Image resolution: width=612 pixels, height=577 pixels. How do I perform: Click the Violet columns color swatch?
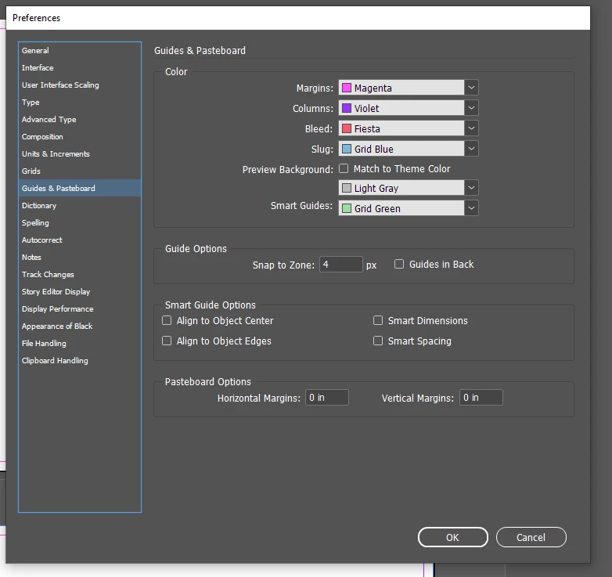347,108
